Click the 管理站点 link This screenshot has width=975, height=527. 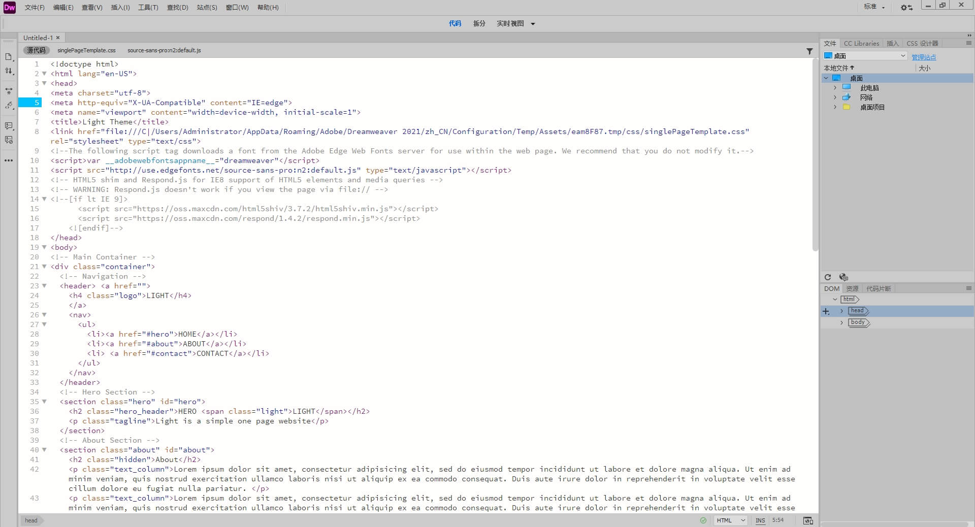(x=923, y=57)
